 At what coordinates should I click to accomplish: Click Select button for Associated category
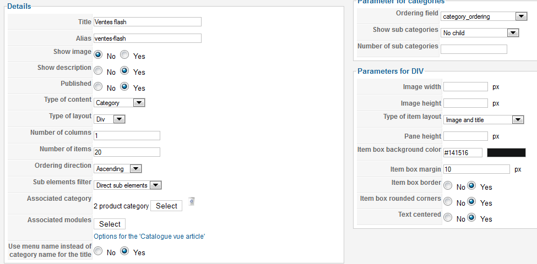click(x=166, y=206)
